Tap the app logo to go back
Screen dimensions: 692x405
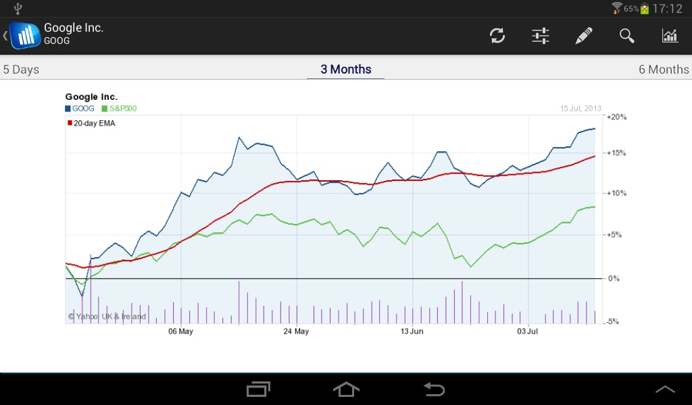tap(25, 35)
